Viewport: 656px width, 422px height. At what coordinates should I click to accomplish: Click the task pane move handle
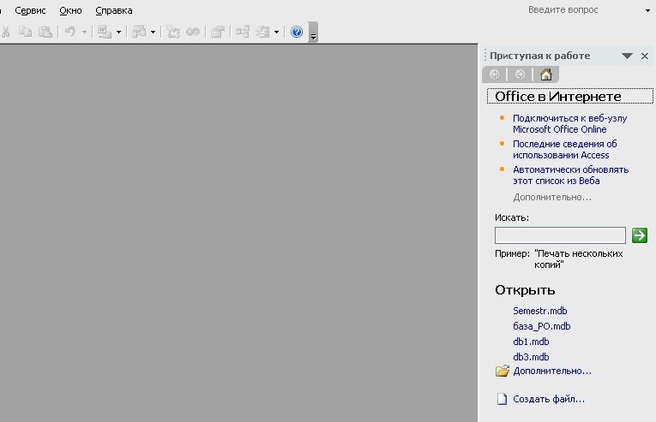484,56
